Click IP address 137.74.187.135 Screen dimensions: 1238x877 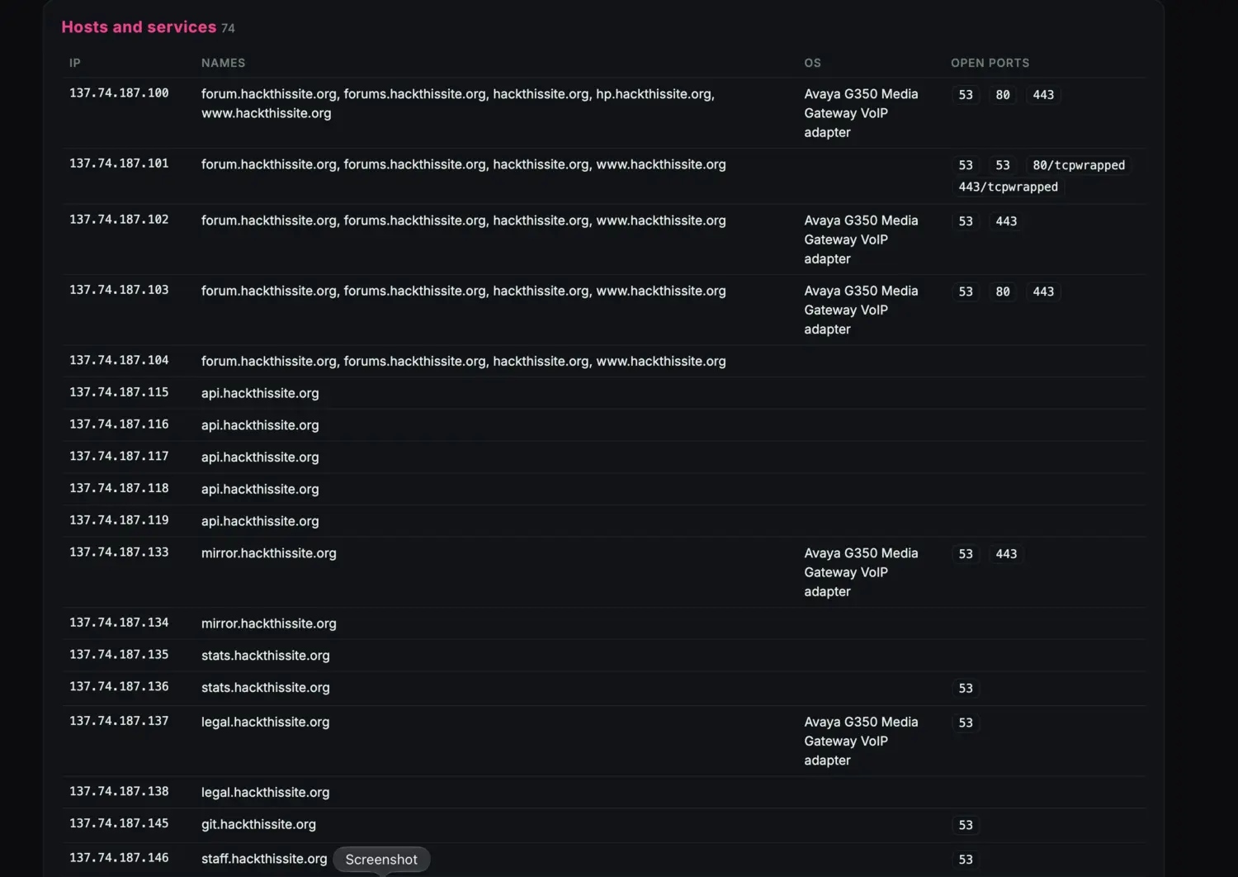tap(119, 655)
